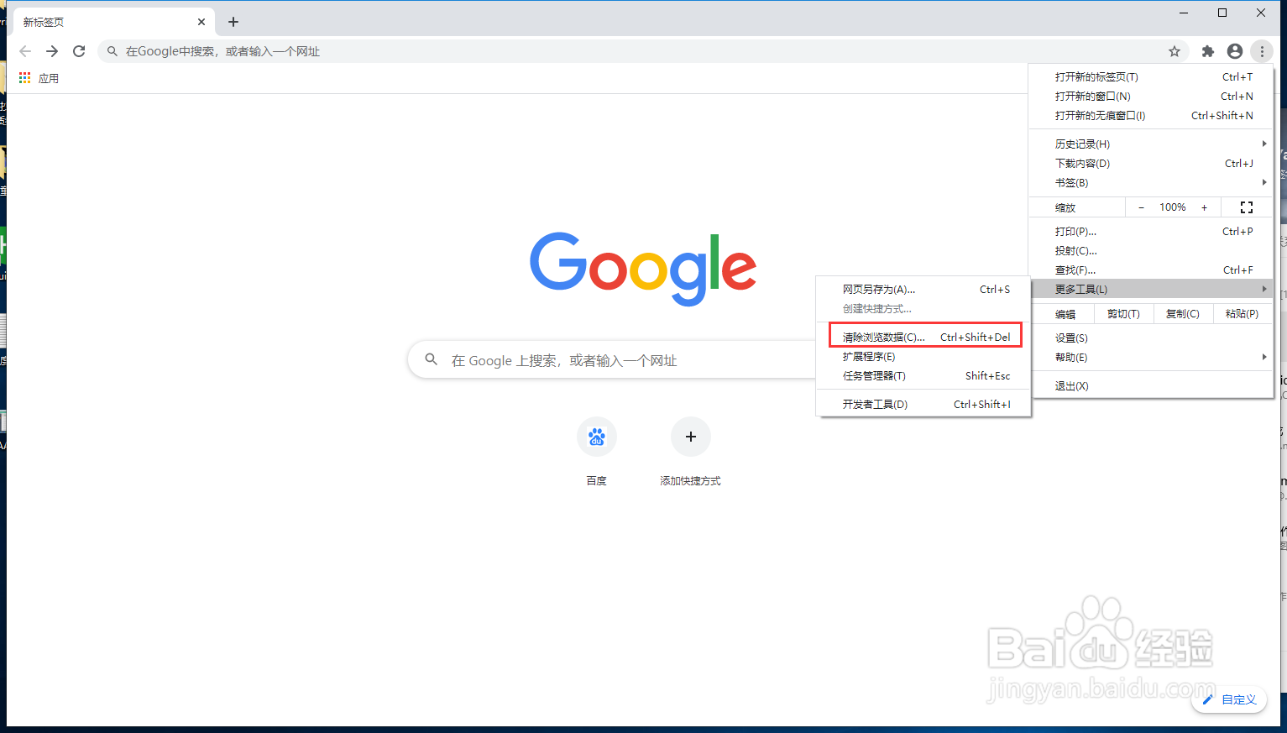Expand 历史记录(H) submenu
The image size is (1287, 733).
[1151, 144]
